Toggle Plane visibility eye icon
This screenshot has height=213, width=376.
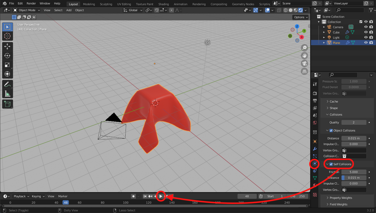(x=366, y=43)
